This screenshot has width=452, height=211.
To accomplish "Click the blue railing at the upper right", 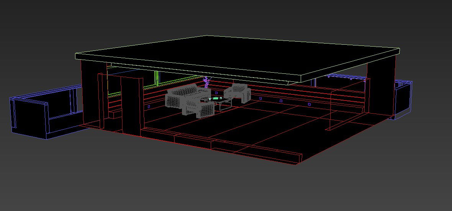I will pos(345,76).
